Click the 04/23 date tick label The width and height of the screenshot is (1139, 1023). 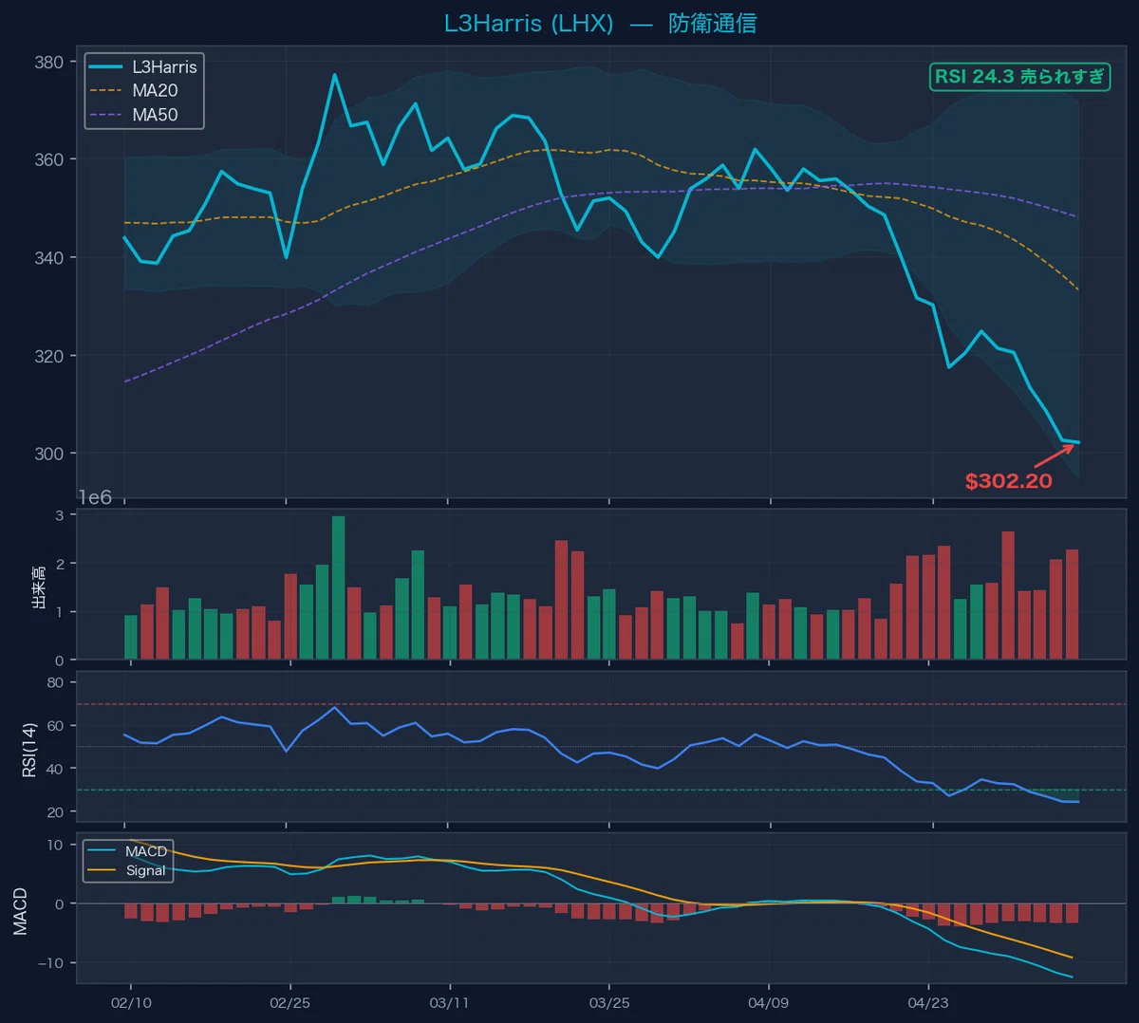click(x=927, y=1003)
